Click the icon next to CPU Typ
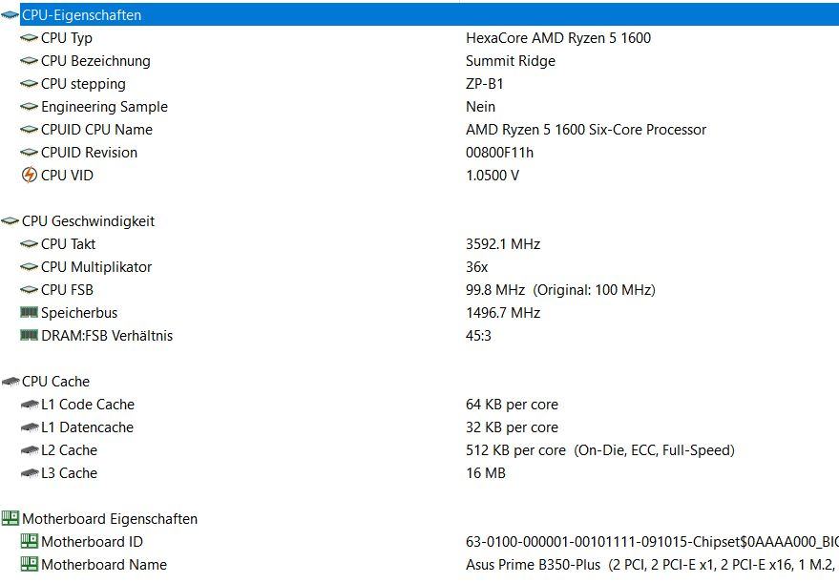Viewport: 839px width, 583px height. click(x=29, y=38)
